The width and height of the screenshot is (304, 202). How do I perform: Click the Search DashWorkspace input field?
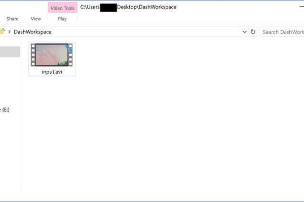[282, 32]
